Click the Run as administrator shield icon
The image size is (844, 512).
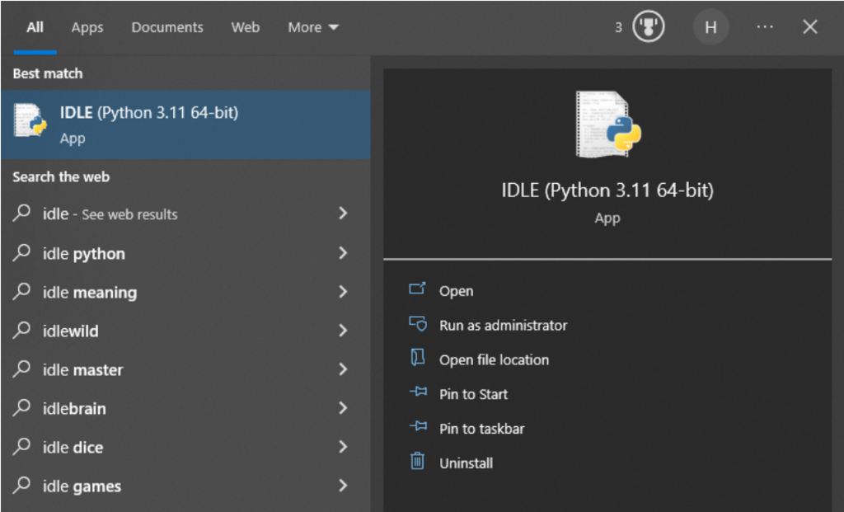point(418,325)
